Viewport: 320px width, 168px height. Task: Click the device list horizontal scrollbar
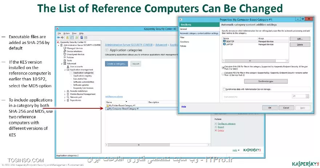(255, 61)
